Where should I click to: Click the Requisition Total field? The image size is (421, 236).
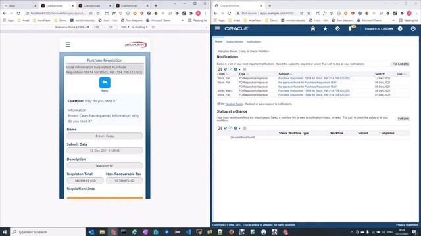tap(85, 181)
